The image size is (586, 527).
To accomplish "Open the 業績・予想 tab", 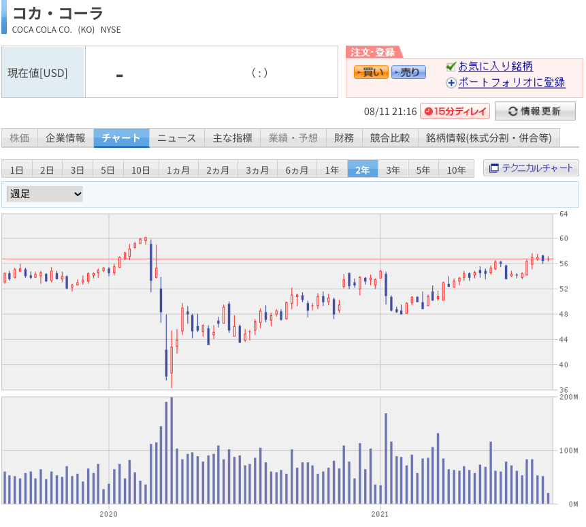I will point(293,138).
